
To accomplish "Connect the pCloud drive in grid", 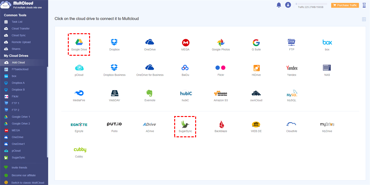I will click(x=79, y=70).
